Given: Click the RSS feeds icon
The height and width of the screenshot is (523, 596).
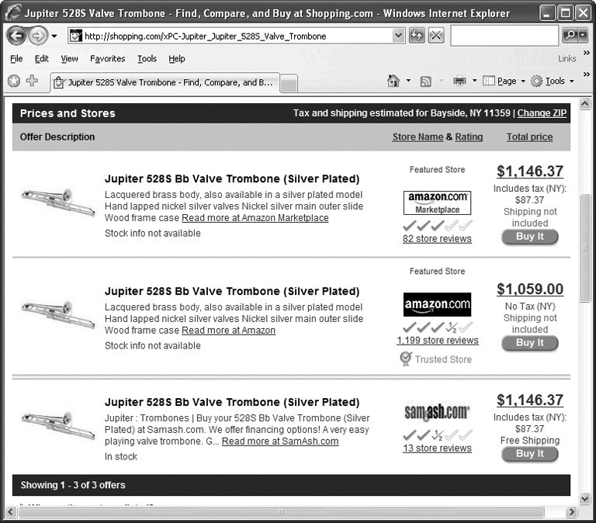Looking at the screenshot, I should click(x=425, y=81).
